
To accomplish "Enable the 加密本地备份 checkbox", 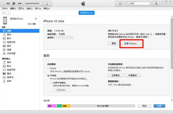I will [51, 83].
